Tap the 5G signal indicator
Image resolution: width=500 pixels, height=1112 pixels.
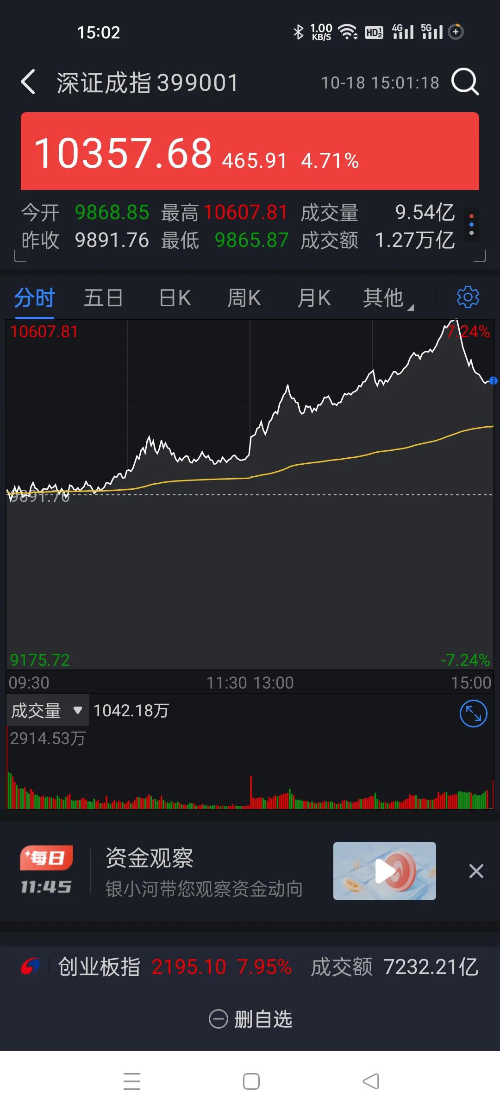coord(431,32)
